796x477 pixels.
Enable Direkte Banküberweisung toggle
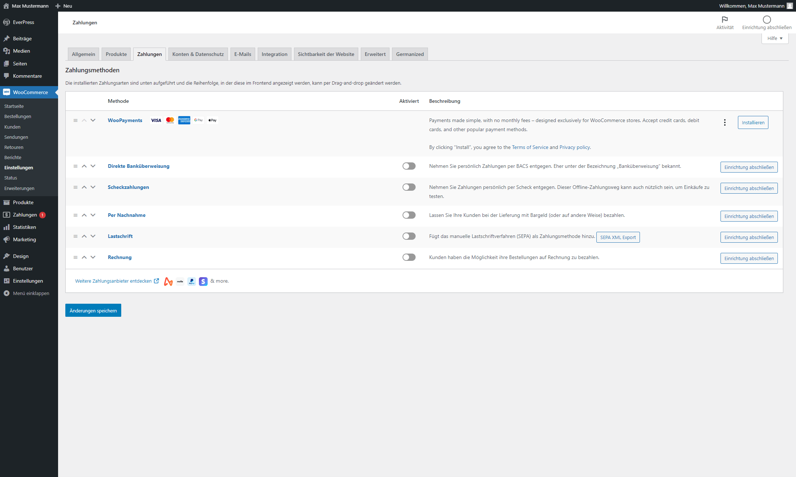tap(409, 166)
